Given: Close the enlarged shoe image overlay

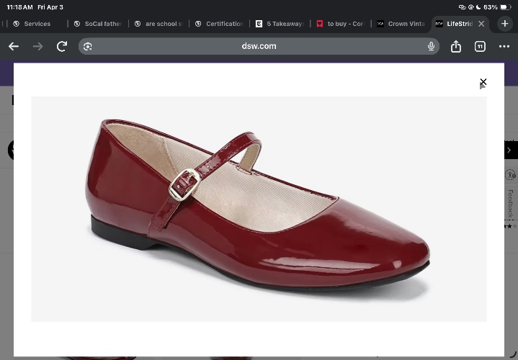Looking at the screenshot, I should (483, 81).
